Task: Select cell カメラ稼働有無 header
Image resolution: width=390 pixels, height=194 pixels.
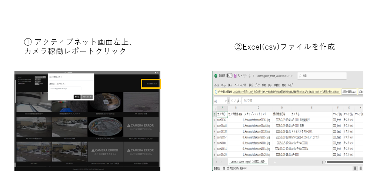Action: 236,114
